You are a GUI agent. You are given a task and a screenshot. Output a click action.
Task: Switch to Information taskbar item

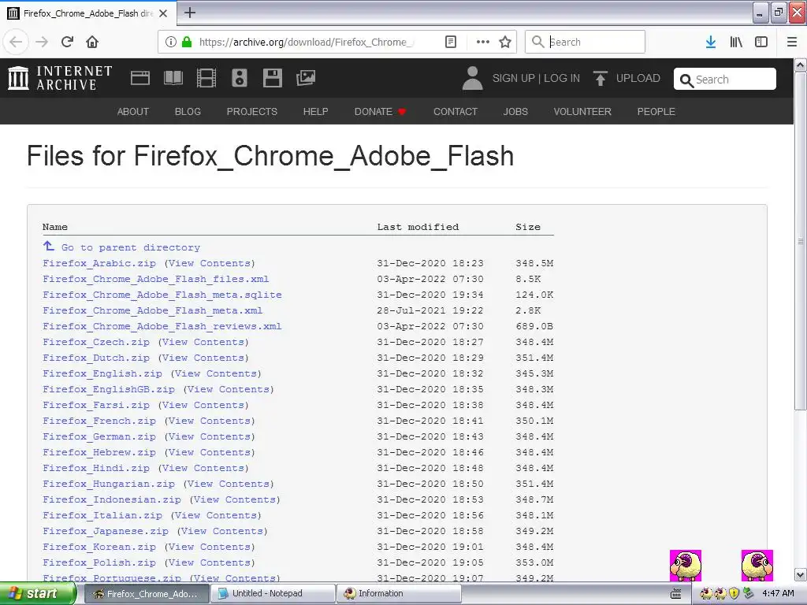point(400,593)
